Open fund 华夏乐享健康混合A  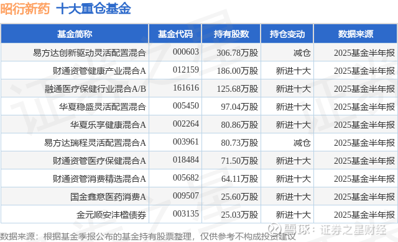pos(108,125)
